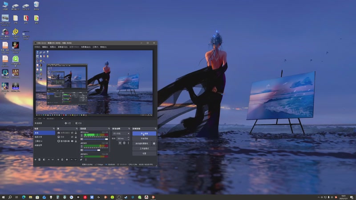
Task: Remove the transition with the Transitions panel trash icon
Action: [124, 143]
